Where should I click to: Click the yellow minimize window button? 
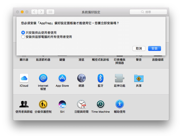[x=22, y=12]
